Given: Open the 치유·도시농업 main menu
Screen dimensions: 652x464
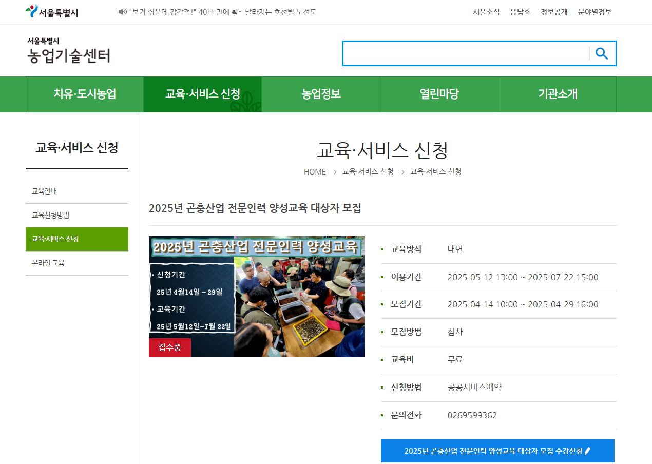Looking at the screenshot, I should [85, 94].
